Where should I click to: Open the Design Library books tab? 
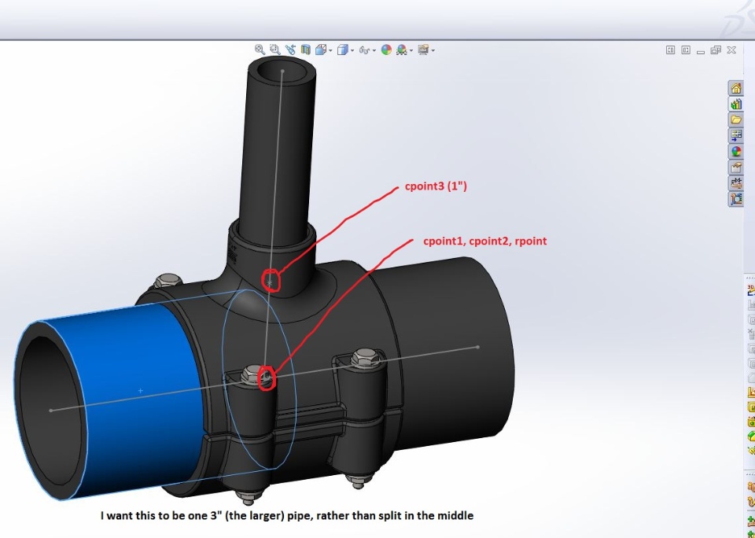(x=736, y=104)
